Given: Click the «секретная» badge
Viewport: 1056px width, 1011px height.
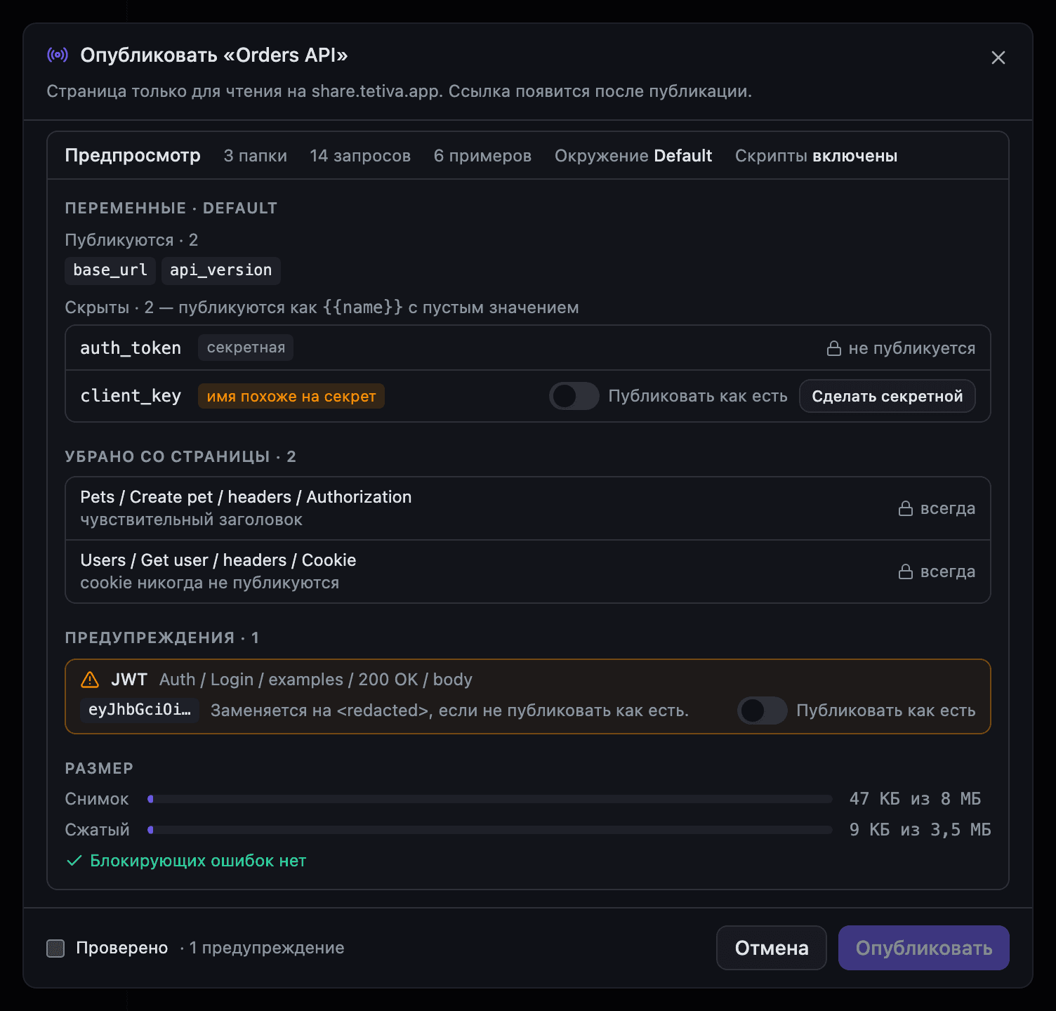Looking at the screenshot, I should pos(246,348).
